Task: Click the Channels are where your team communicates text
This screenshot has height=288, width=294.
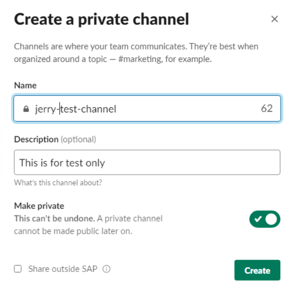Action: [101, 46]
